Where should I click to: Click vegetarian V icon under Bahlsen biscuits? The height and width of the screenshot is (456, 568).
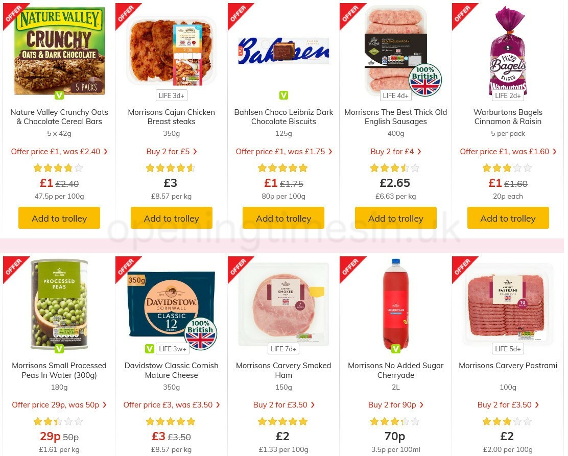tap(283, 95)
